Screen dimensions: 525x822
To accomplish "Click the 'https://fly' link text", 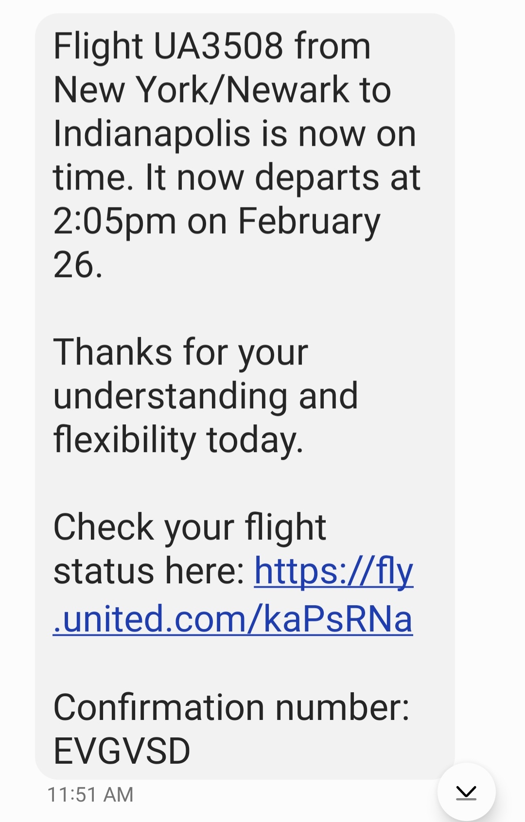I will [333, 571].
